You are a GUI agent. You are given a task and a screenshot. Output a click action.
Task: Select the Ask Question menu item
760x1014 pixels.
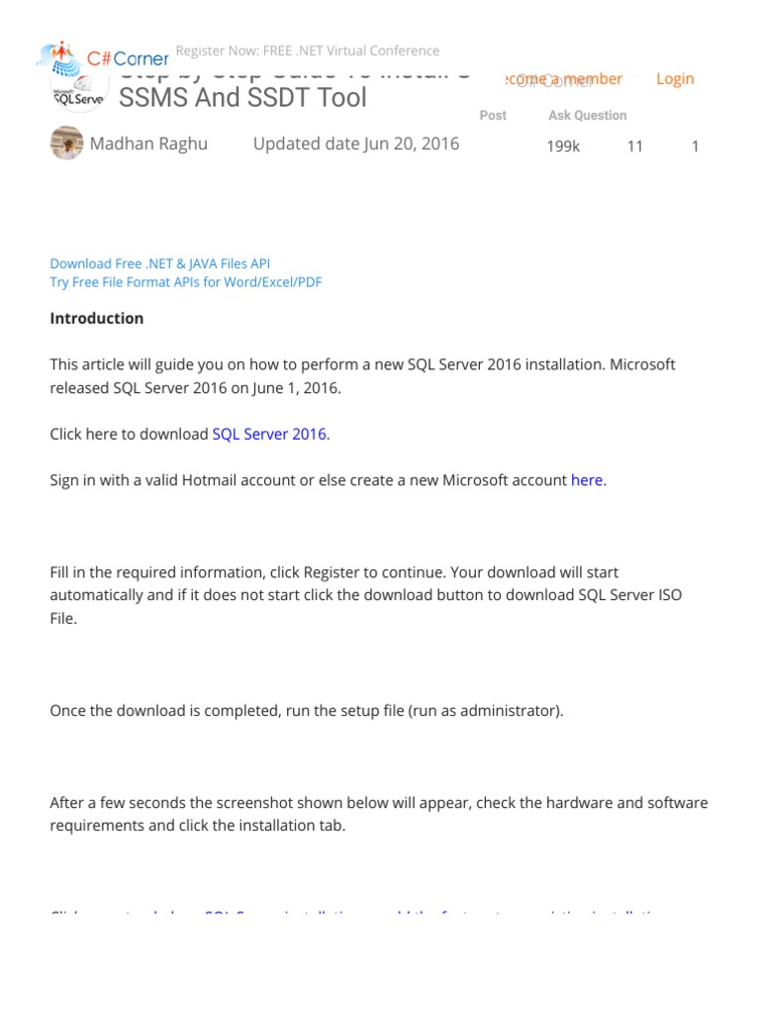(587, 116)
